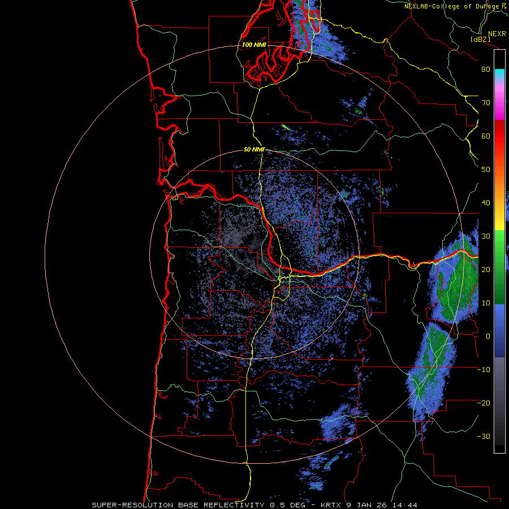Viewport: 509px width, 509px height.
Task: Click the 70 value on the dBZ scale
Action: point(486,103)
